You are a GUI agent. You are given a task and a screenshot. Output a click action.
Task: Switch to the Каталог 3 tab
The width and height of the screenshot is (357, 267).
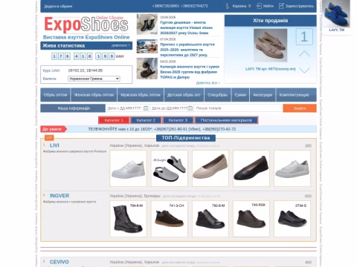coord(178,120)
